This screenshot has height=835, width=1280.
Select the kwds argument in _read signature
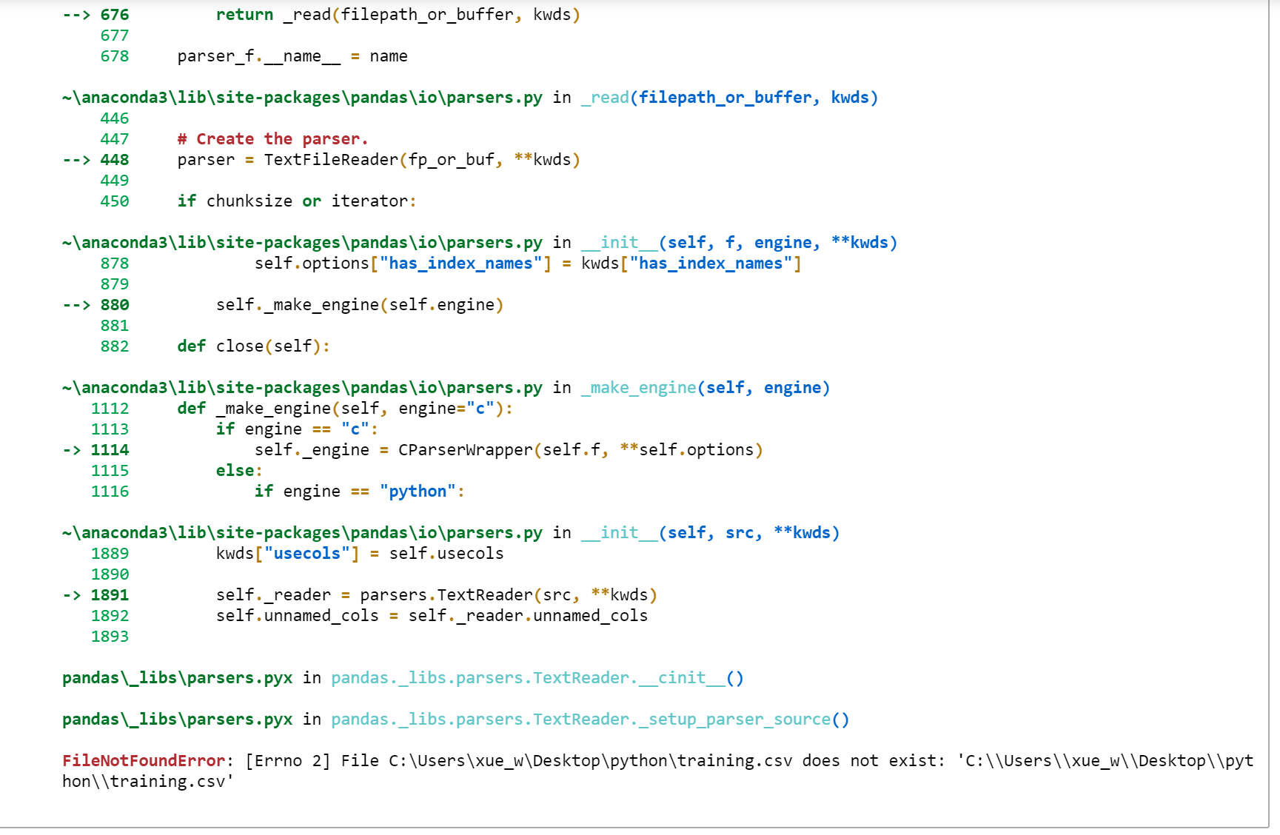point(851,97)
